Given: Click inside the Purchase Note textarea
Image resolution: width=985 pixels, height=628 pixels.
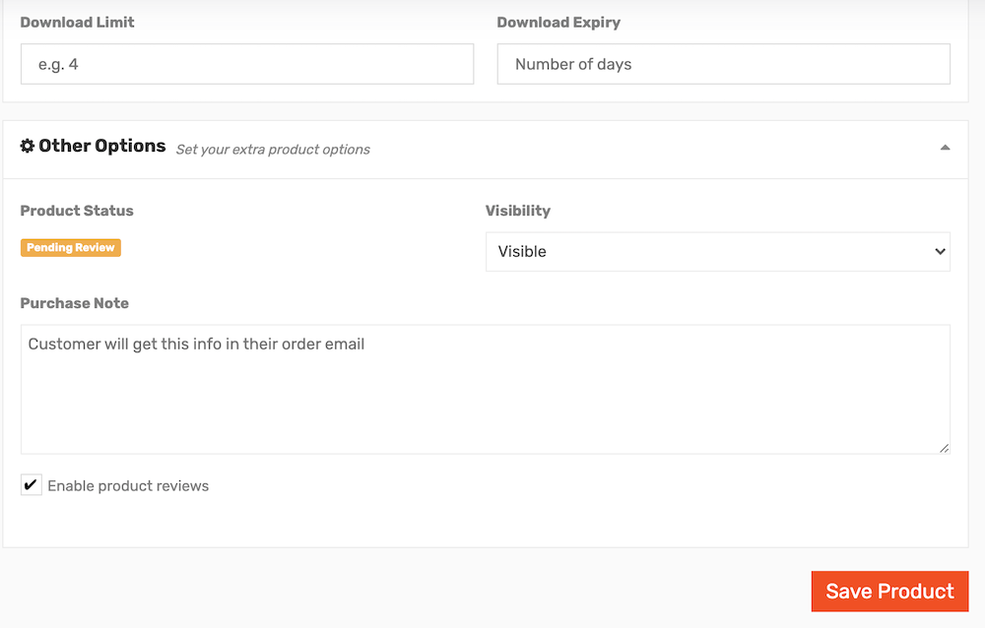Looking at the screenshot, I should click(485, 390).
